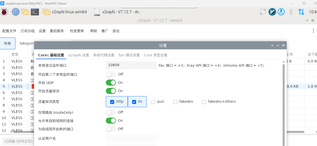Enable the quic traffic detection checkbox
This screenshot has height=146, width=317.
pyautogui.click(x=153, y=101)
